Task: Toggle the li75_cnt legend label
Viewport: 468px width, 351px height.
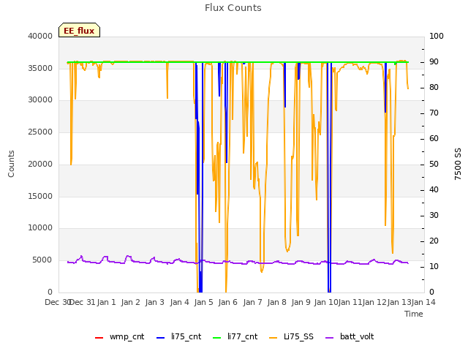Action: [x=186, y=336]
